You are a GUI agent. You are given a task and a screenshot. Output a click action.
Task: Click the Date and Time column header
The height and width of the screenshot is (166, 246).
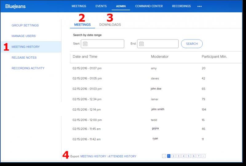click(x=85, y=56)
